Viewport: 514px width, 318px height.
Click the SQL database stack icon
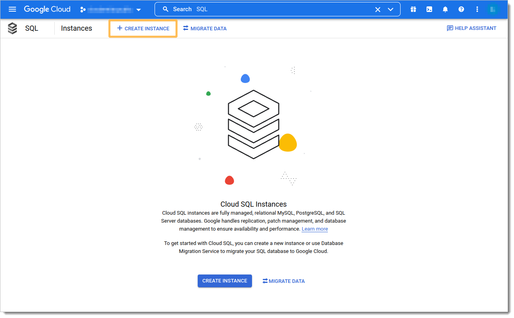tap(13, 28)
